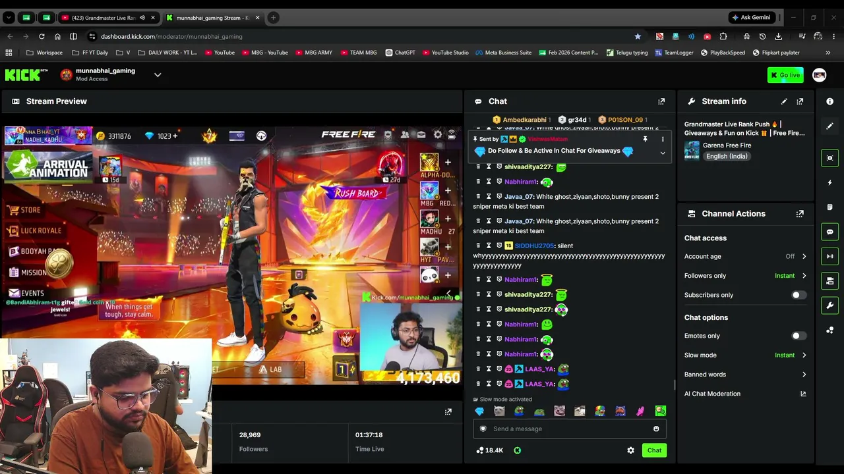
Task: Bookmark this page with the star icon
Action: [x=638, y=36]
